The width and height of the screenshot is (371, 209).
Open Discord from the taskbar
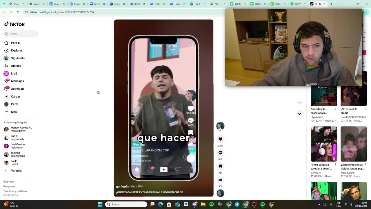[x=194, y=204]
